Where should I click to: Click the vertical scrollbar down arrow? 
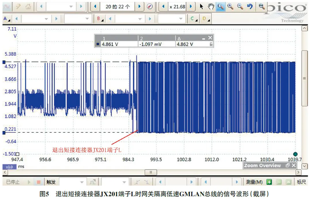305,166
